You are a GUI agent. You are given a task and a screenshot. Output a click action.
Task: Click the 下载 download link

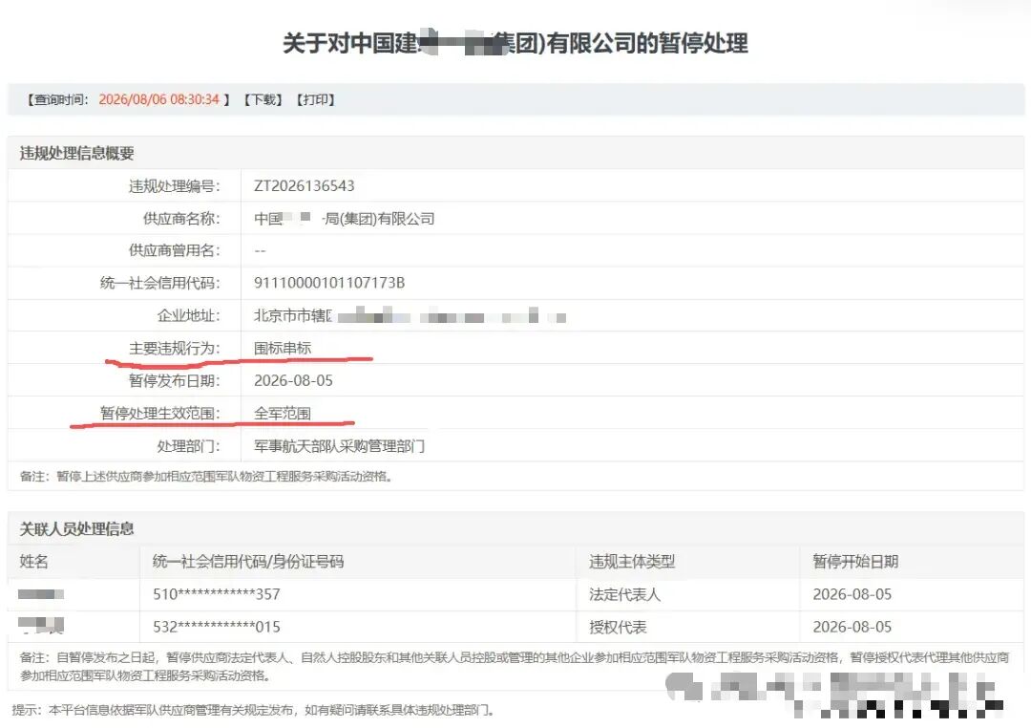point(263,99)
